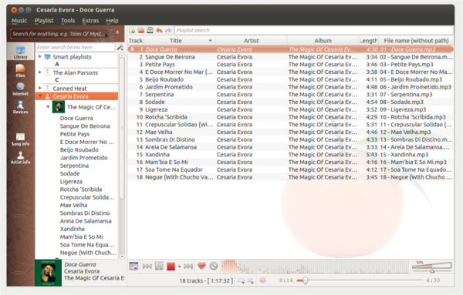The height and width of the screenshot is (295, 463).
Task: Focus the global search field
Action: pyautogui.click(x=60, y=34)
